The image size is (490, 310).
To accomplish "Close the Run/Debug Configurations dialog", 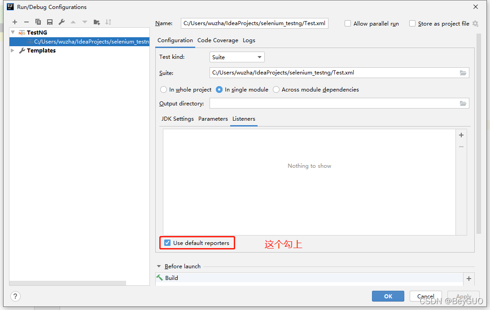I will click(476, 7).
